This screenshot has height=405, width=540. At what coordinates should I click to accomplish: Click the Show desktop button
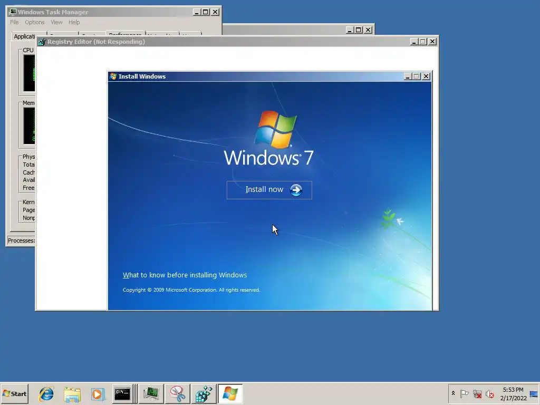[535, 393]
